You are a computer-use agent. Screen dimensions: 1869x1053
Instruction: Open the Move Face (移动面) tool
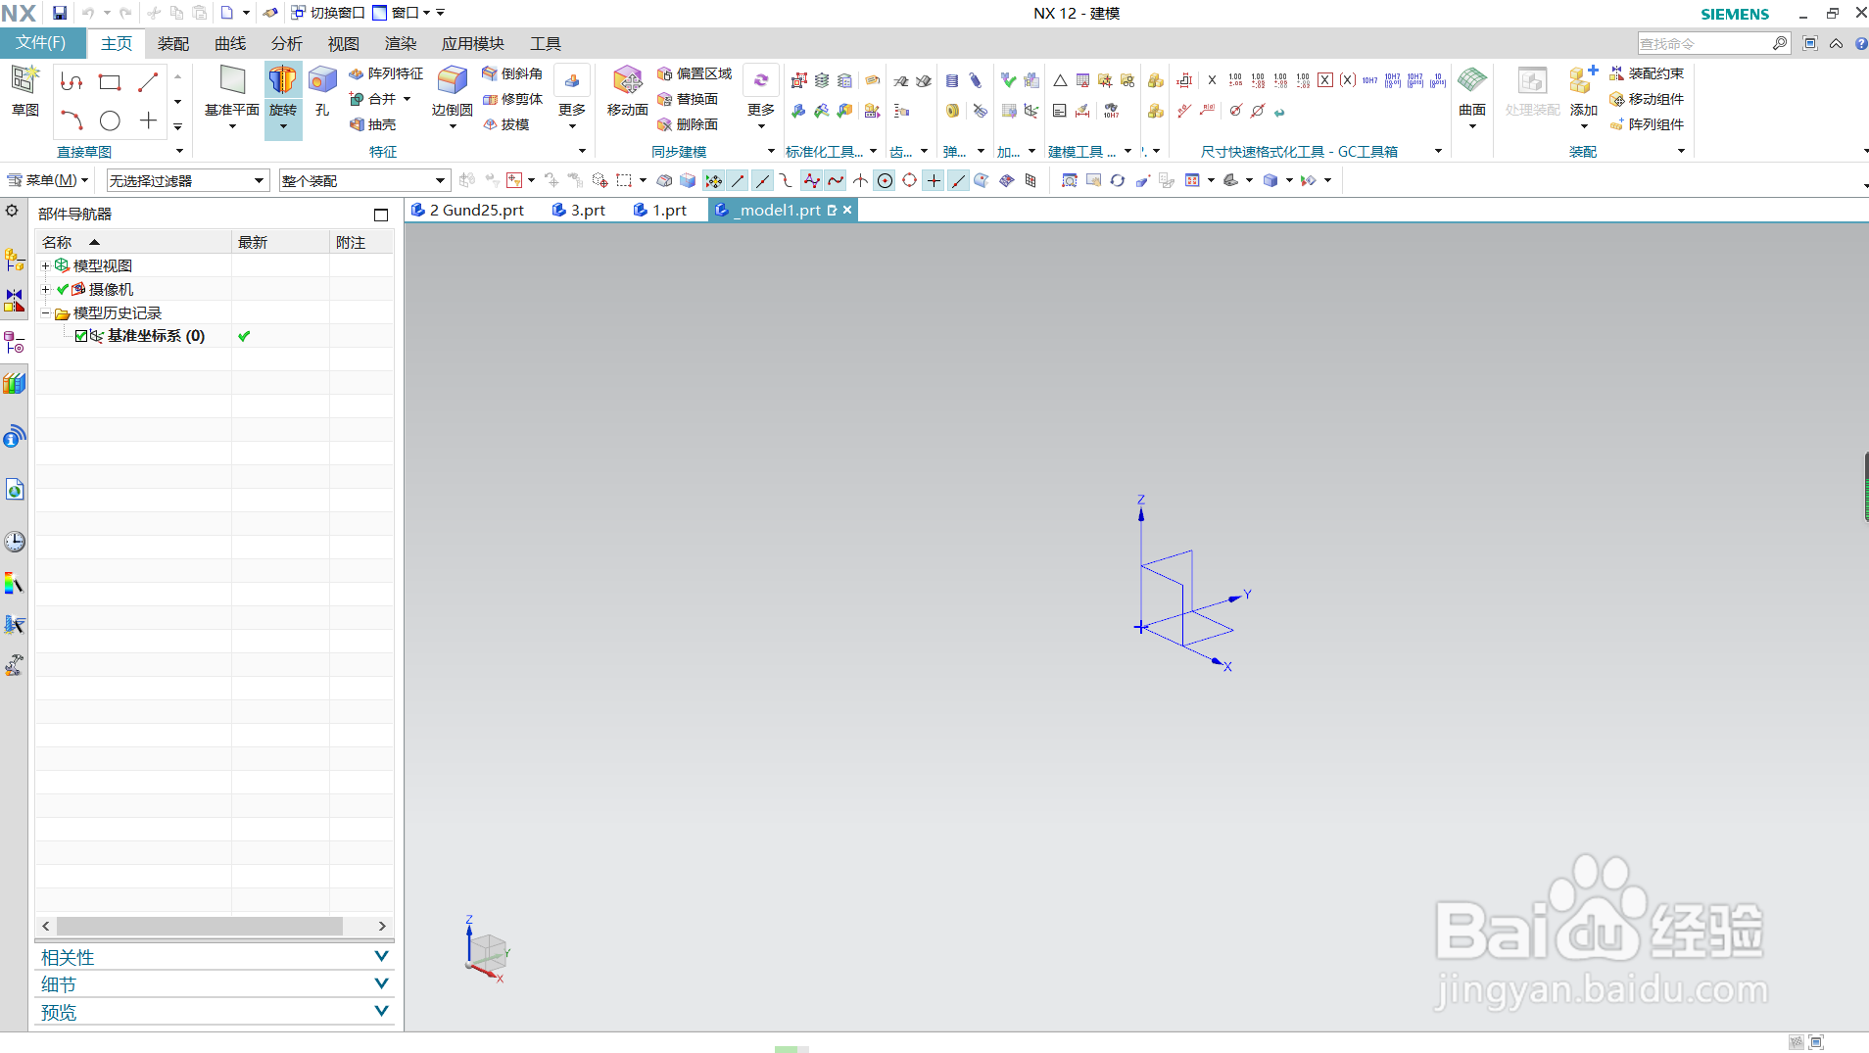click(x=628, y=91)
